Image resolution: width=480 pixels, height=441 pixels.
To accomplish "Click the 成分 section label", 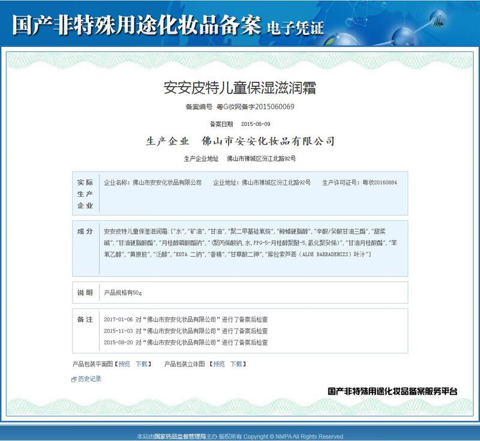I will pos(85,232).
